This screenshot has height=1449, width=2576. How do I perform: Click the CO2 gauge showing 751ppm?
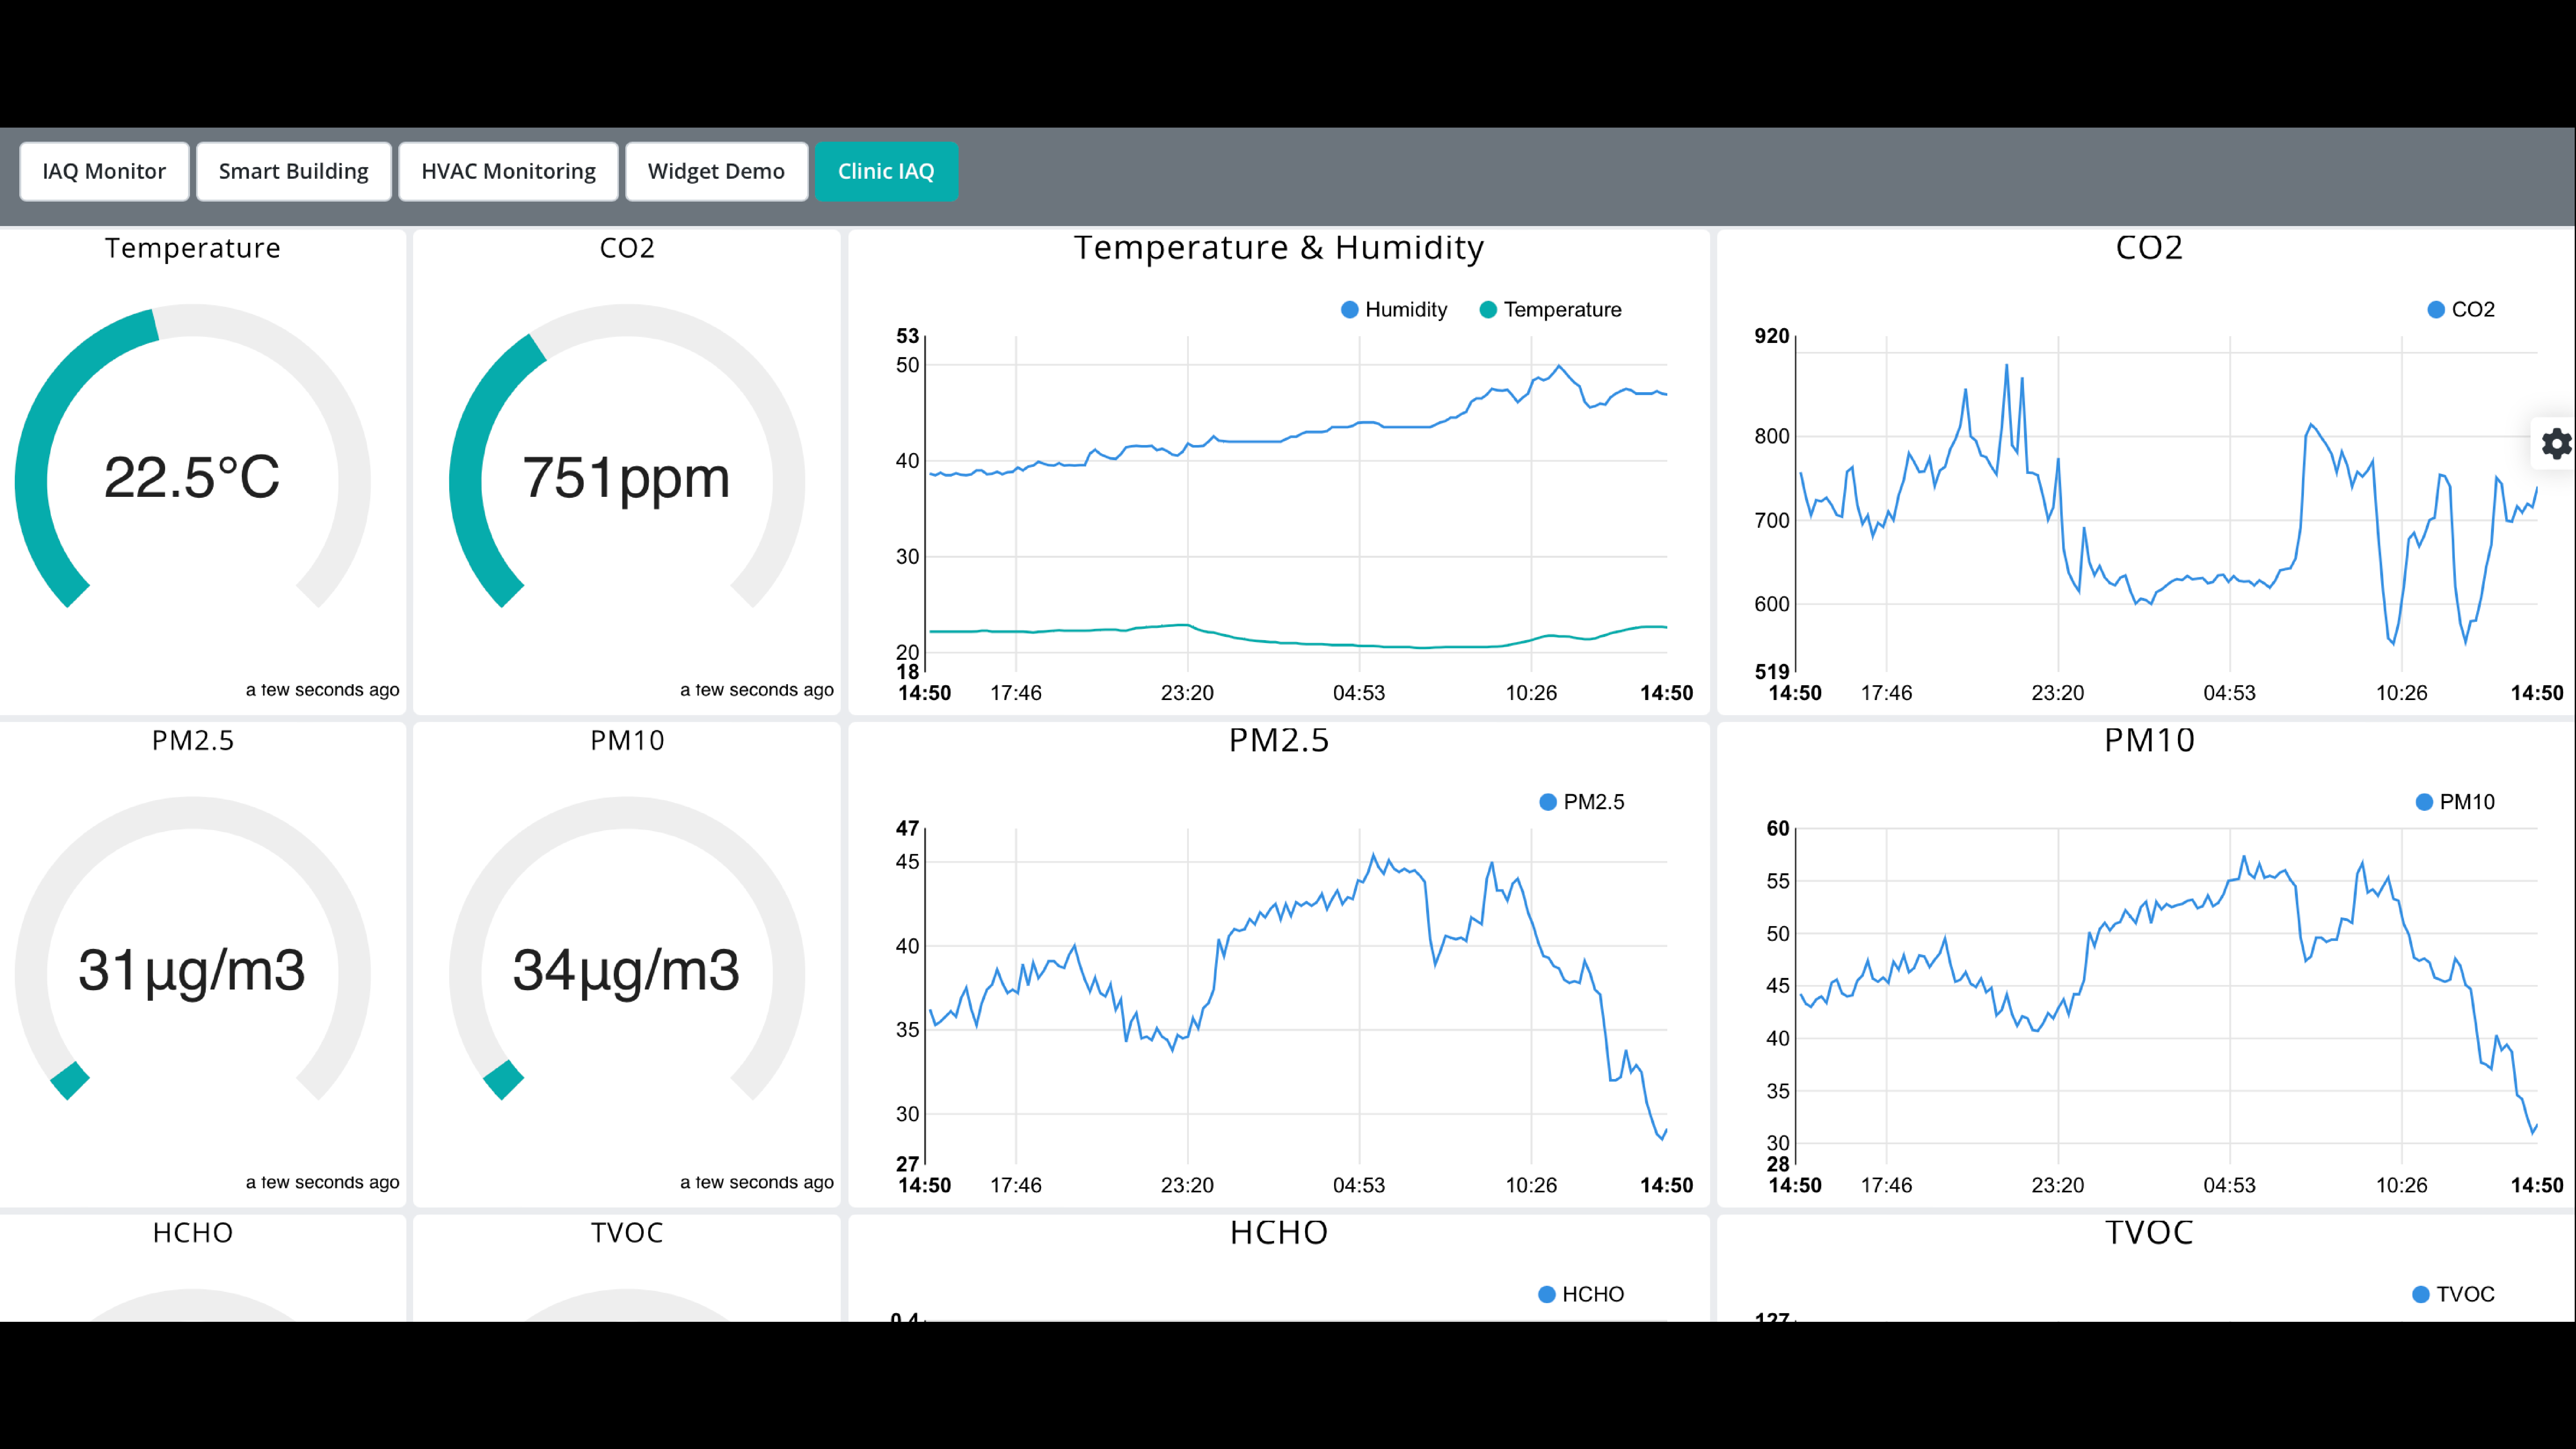point(626,477)
